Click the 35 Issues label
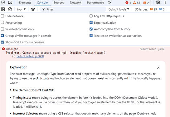Viewport: 170px width, 117px height. coord(142,9)
